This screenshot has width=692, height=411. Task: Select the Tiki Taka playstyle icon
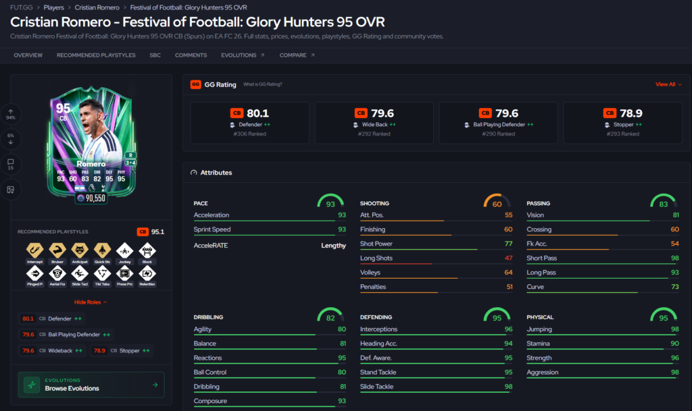[102, 273]
